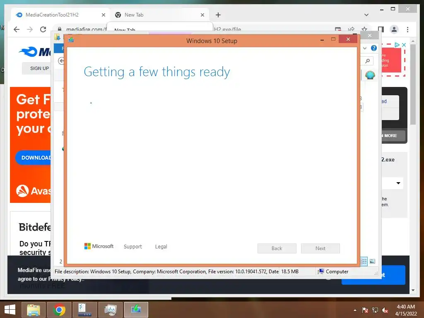Click the Explorer help question mark icon
The width and height of the screenshot is (424, 318).
coord(374,48)
